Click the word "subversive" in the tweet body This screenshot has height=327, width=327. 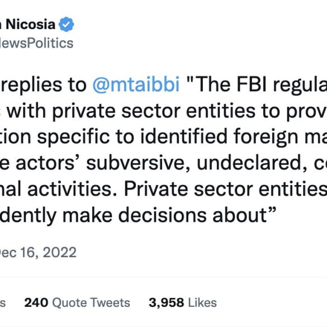pyautogui.click(x=138, y=163)
